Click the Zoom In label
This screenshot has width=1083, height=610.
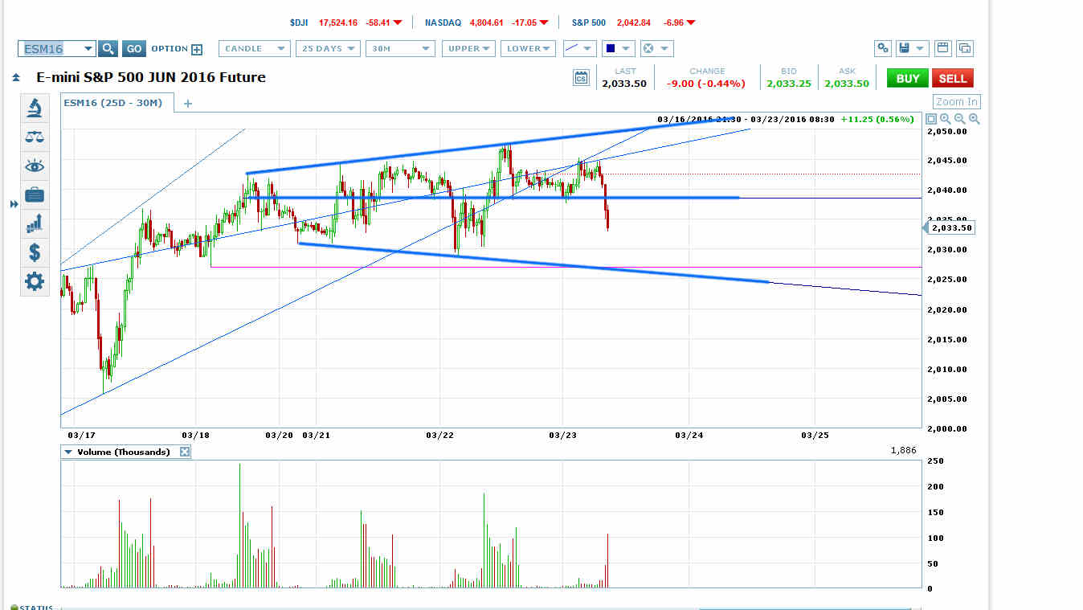pyautogui.click(x=957, y=101)
